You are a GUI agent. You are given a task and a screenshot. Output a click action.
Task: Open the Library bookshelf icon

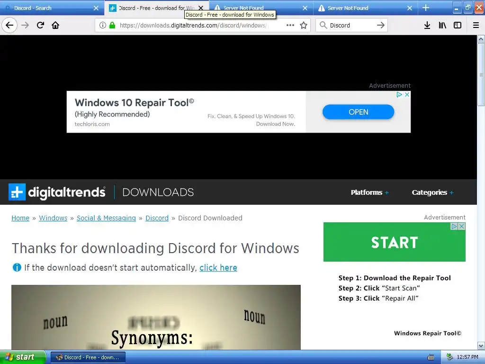442,25
